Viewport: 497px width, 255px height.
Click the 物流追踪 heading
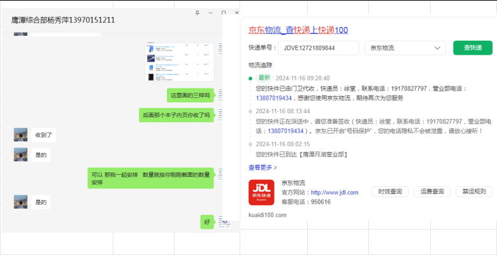(x=260, y=65)
